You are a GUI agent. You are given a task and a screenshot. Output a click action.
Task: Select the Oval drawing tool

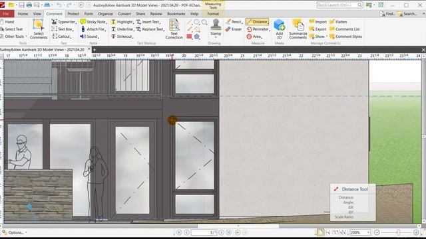tap(197, 22)
